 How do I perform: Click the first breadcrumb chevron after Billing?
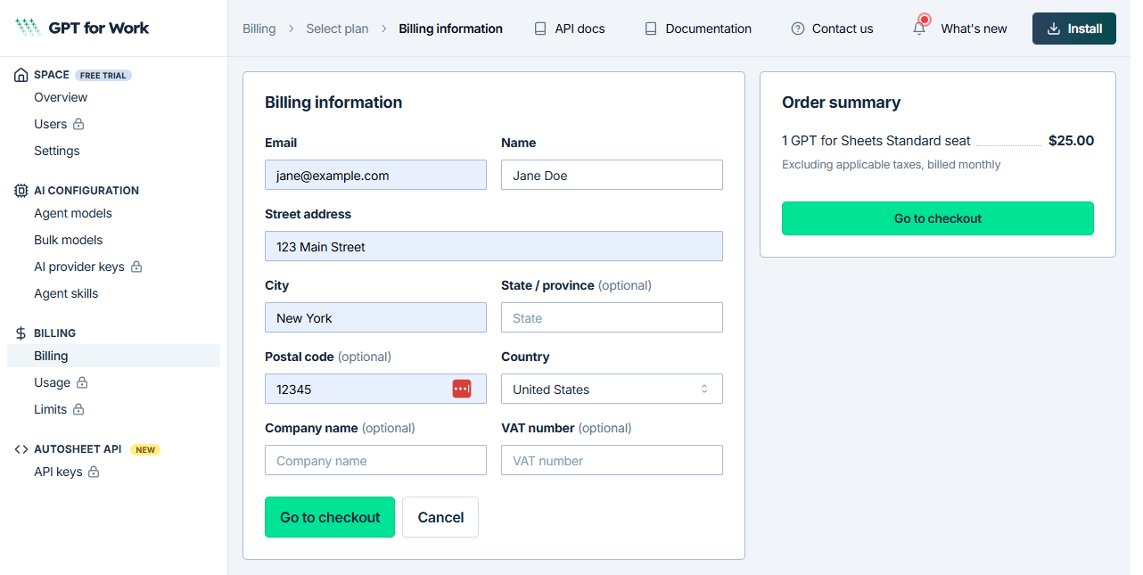pos(291,29)
